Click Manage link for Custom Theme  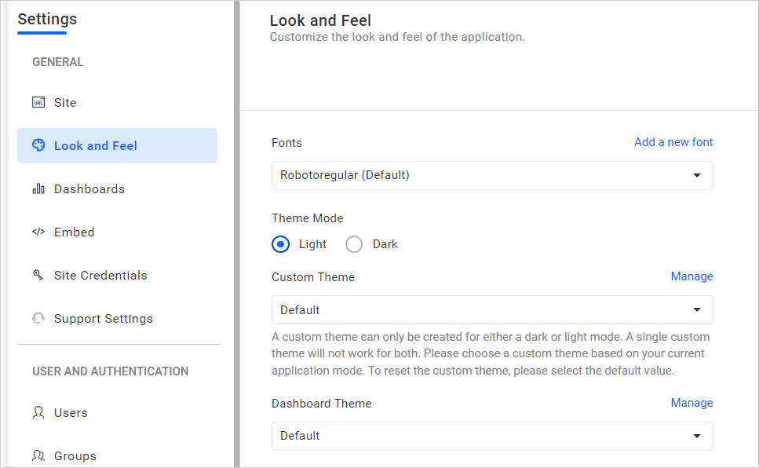[x=691, y=276]
